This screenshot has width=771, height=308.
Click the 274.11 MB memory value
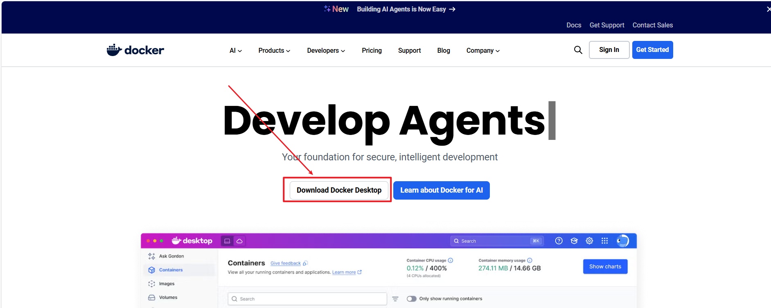(x=493, y=268)
